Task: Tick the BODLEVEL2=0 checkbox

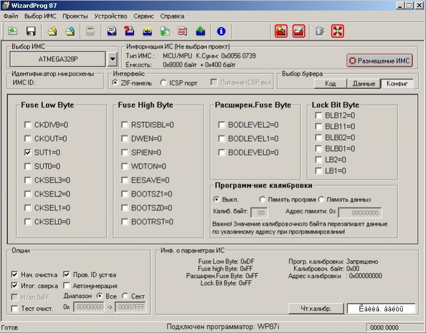Action: click(222, 125)
